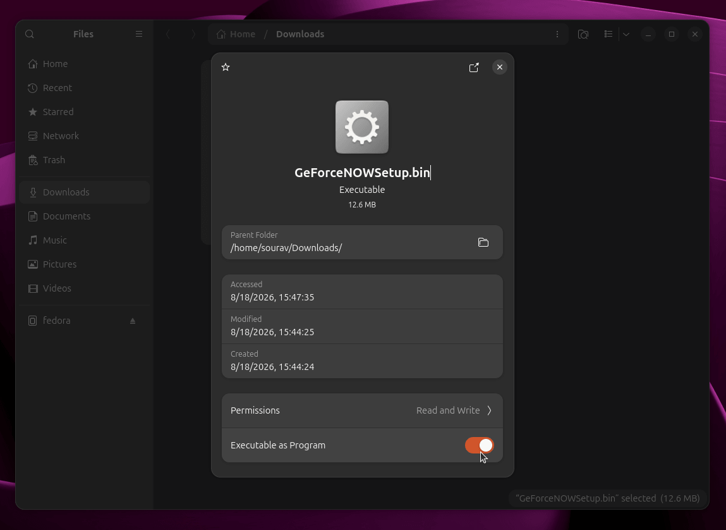Click the Accessed date row
Screen dimensions: 726x530
362,292
